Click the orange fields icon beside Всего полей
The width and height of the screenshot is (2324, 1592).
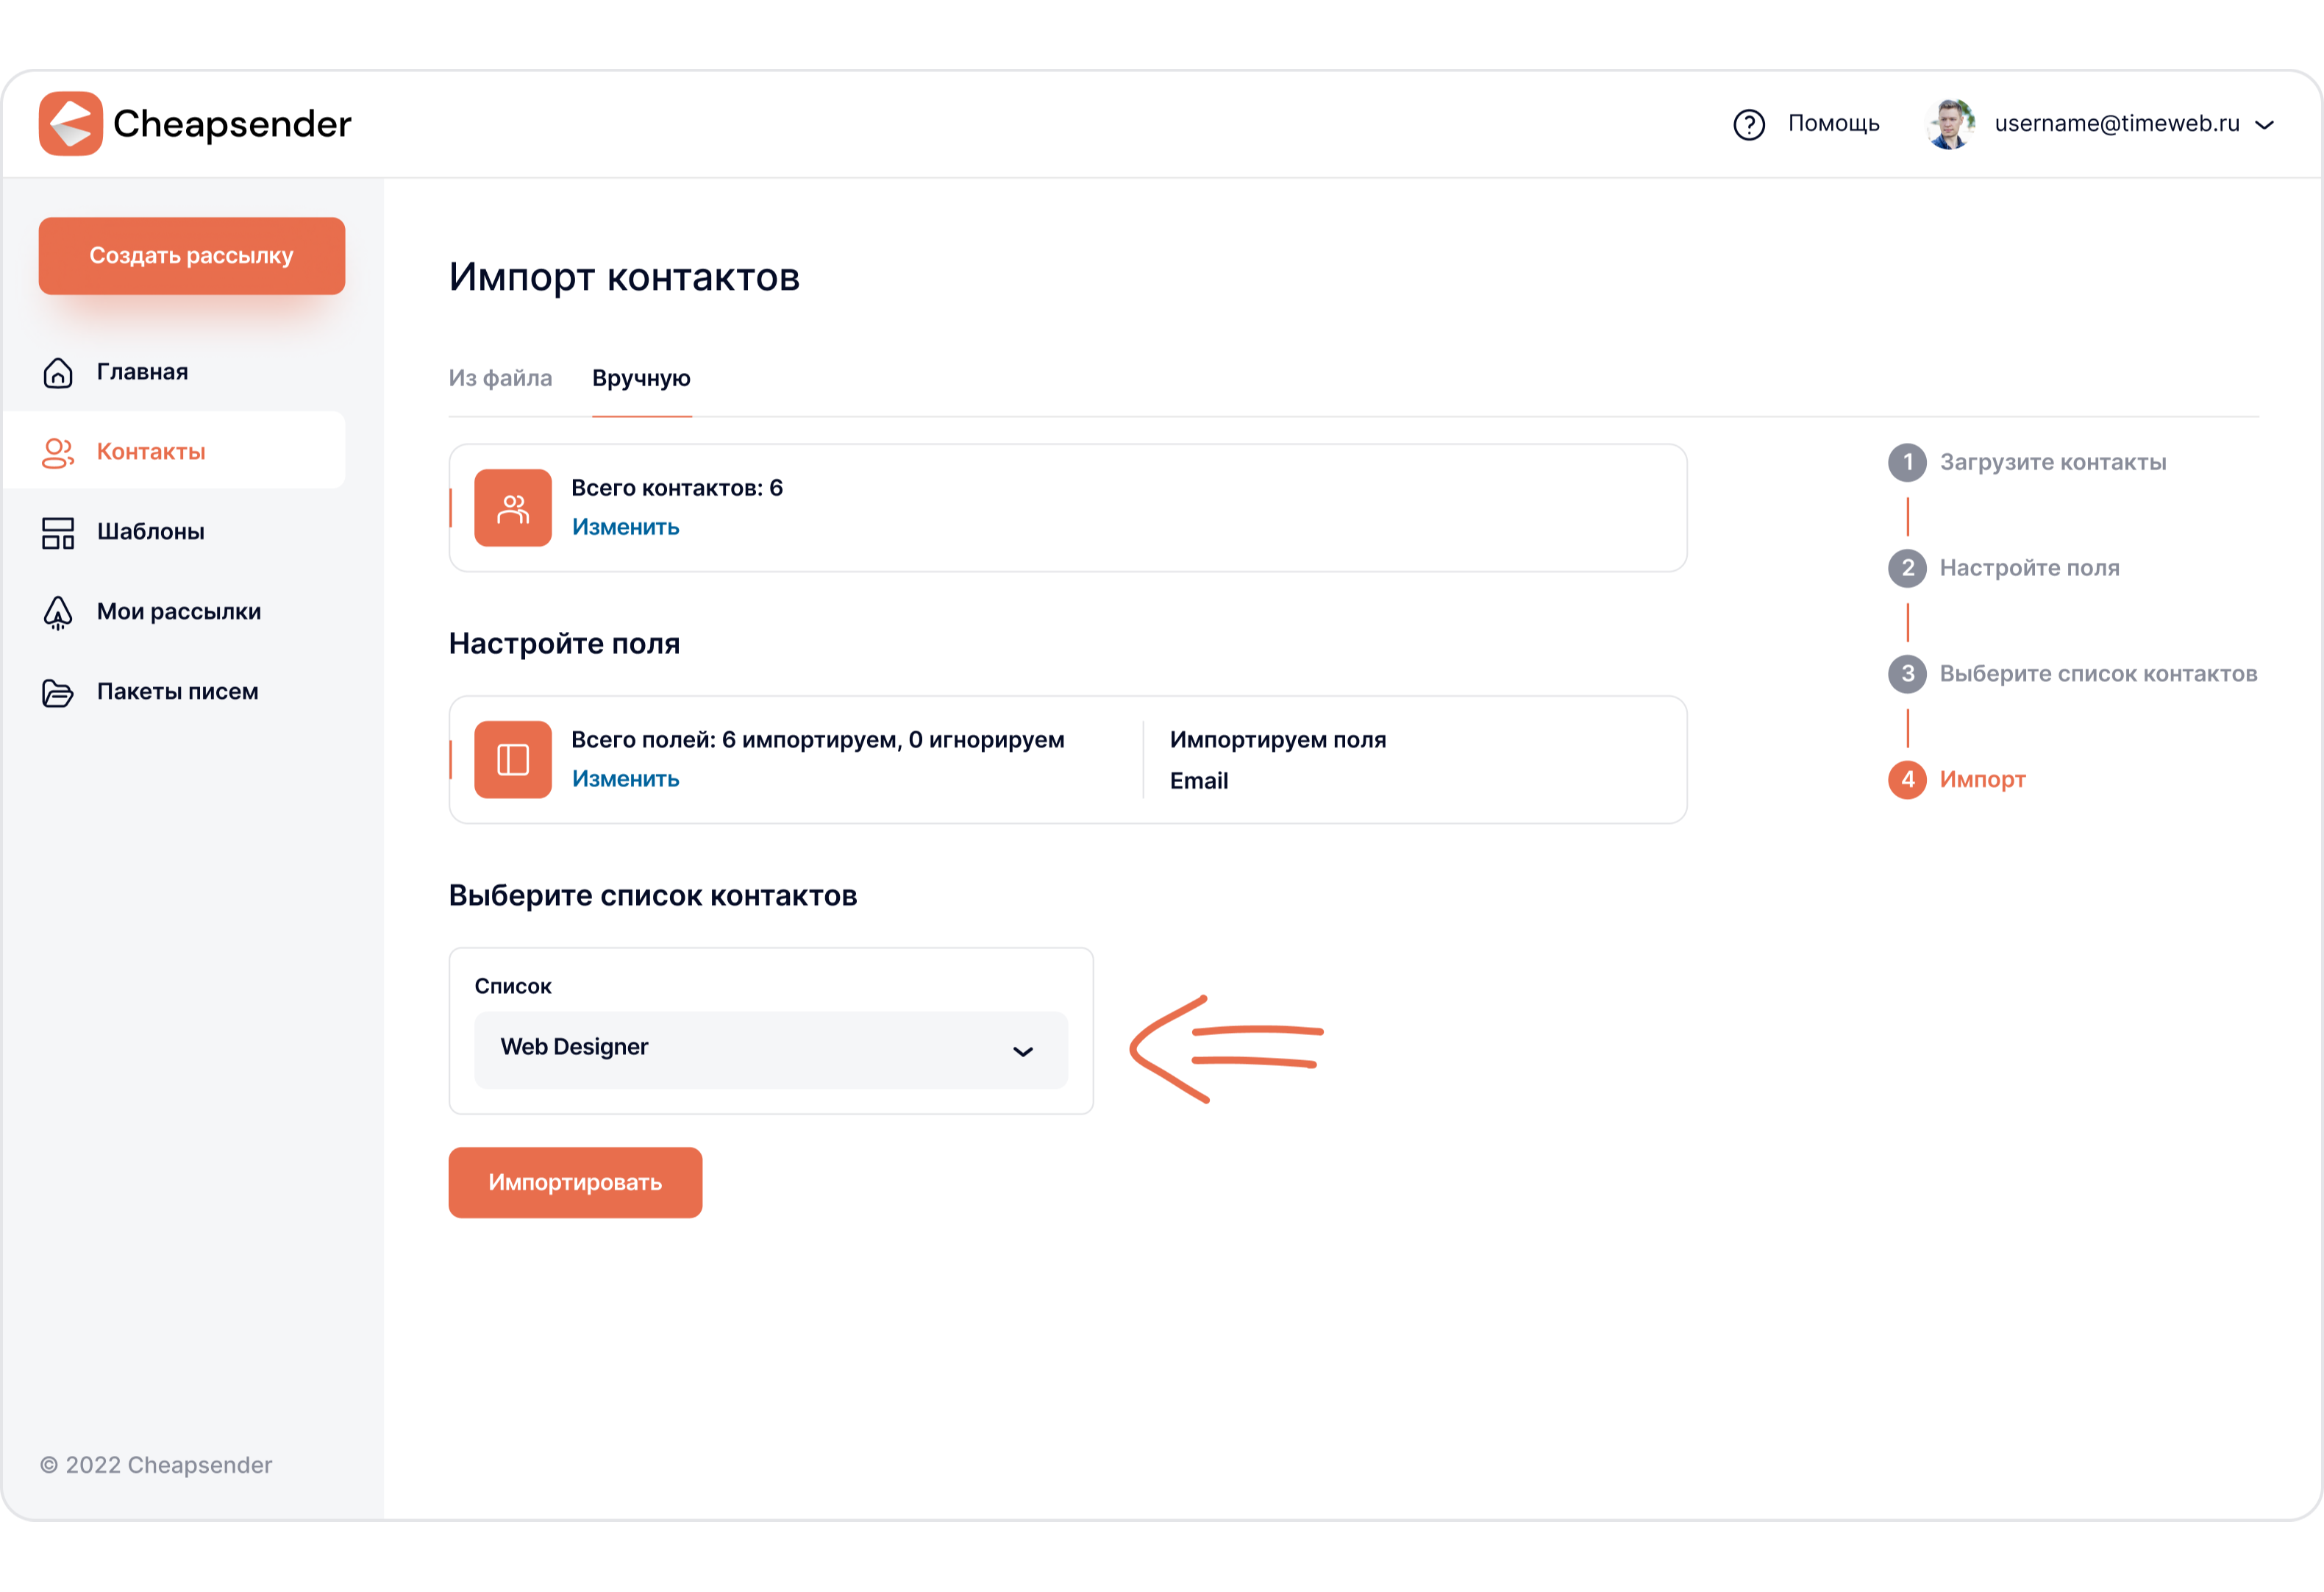[x=513, y=759]
